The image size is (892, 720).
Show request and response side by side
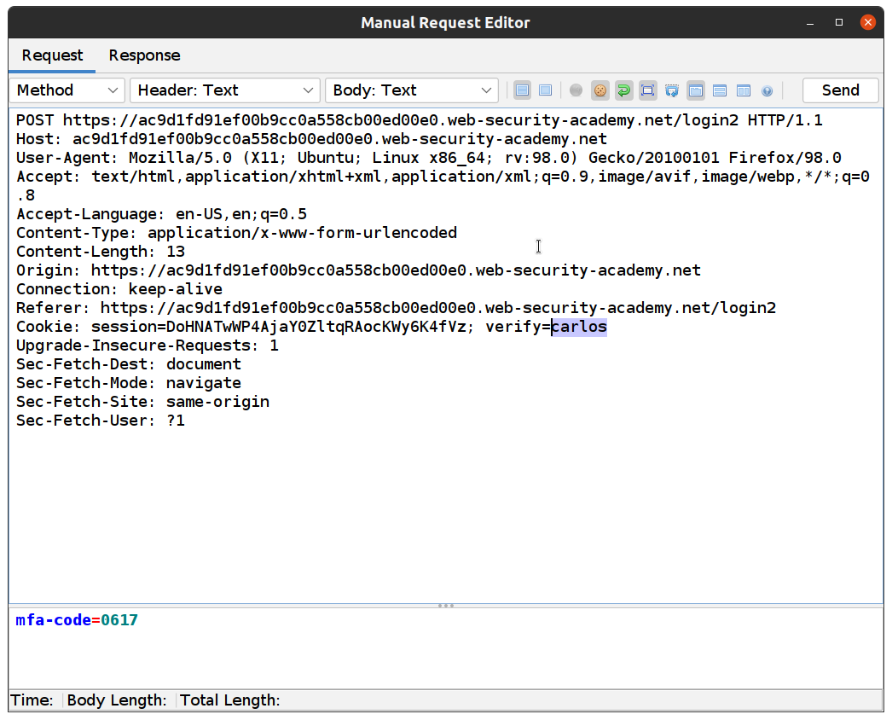point(744,90)
